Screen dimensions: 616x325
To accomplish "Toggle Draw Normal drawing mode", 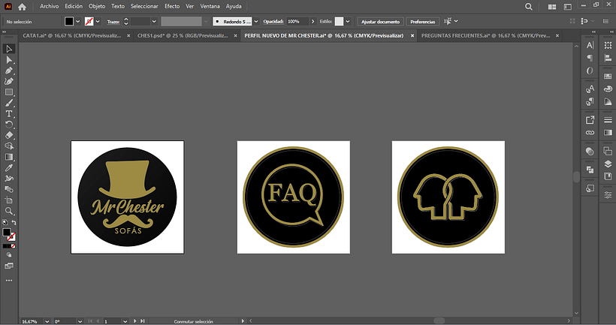I will pyautogui.click(x=9, y=255).
